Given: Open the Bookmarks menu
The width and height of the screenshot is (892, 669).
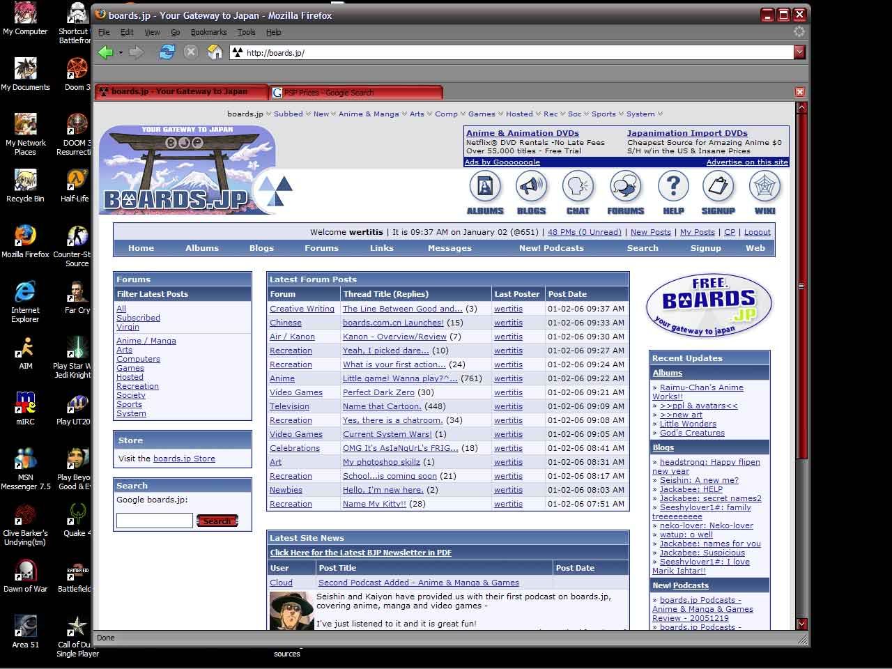Looking at the screenshot, I should [x=208, y=32].
